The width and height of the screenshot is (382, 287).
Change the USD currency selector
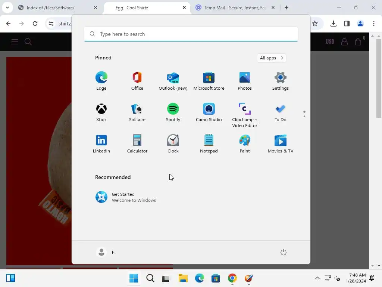pyautogui.click(x=330, y=42)
